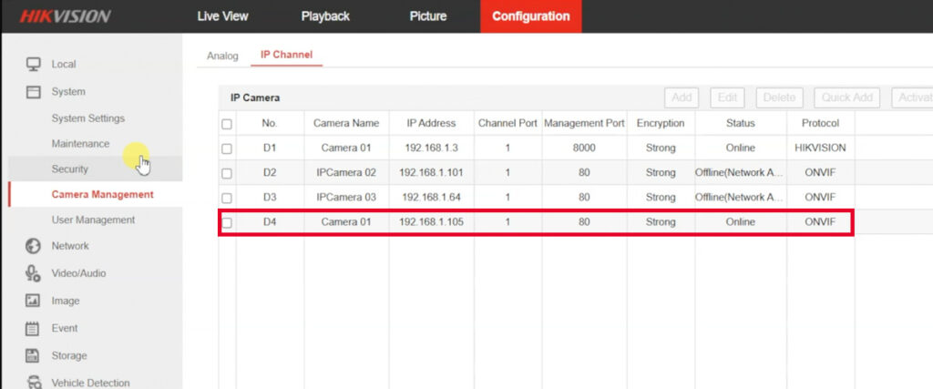
Task: Click the System window icon in sidebar
Action: click(34, 92)
